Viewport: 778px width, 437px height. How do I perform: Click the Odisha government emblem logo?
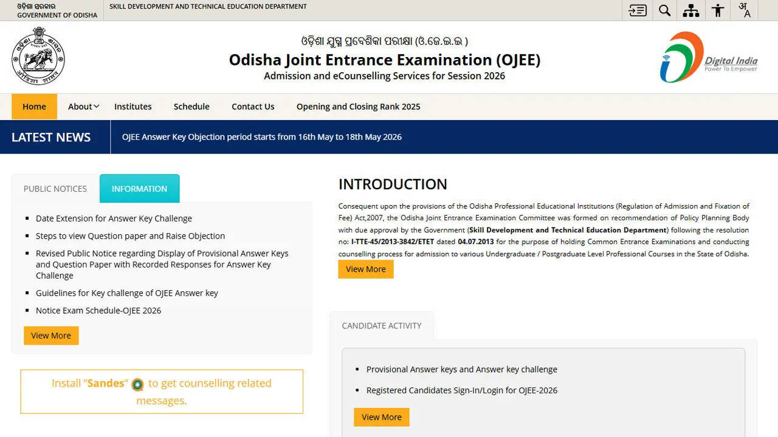point(38,56)
